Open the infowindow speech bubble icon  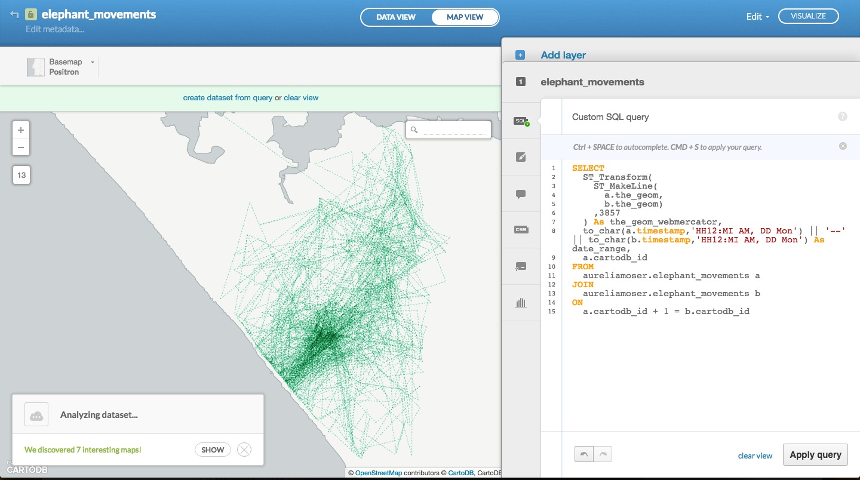tap(521, 194)
